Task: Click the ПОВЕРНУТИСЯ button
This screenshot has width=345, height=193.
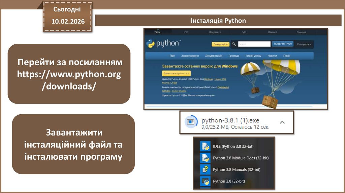Action: [x=283, y=44]
